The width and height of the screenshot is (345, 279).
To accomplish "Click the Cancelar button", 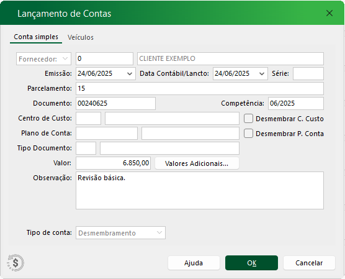I will pos(309,263).
